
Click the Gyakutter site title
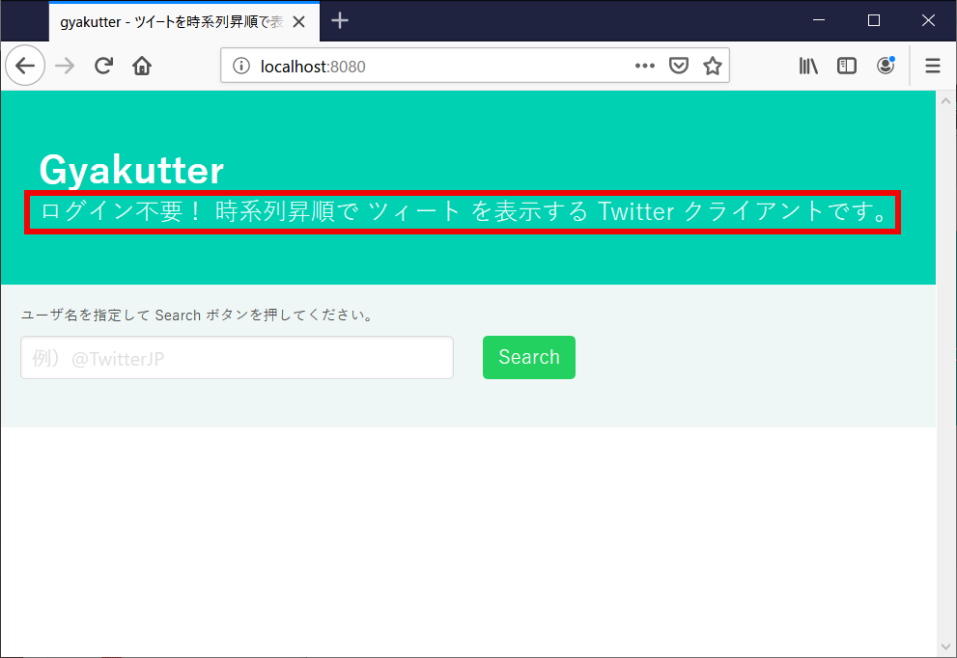click(130, 169)
